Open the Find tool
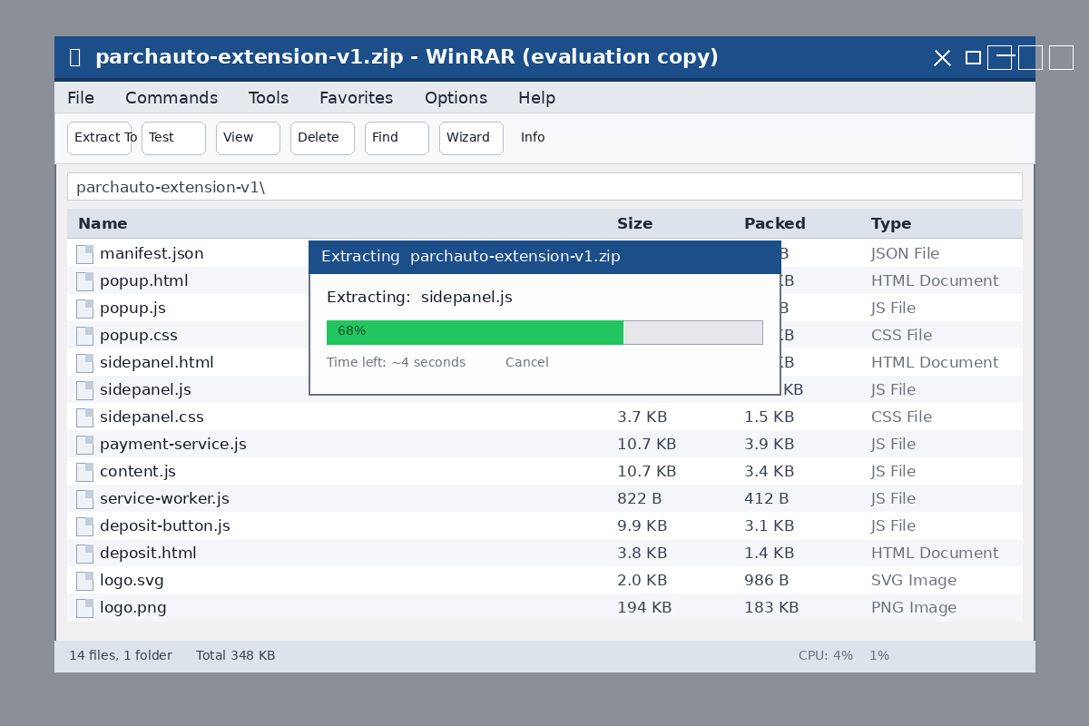This screenshot has height=726, width=1089. (397, 138)
